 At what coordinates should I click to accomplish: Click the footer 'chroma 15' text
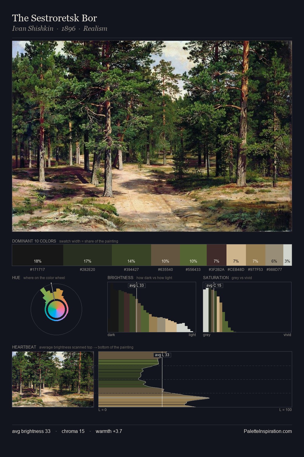73,431
